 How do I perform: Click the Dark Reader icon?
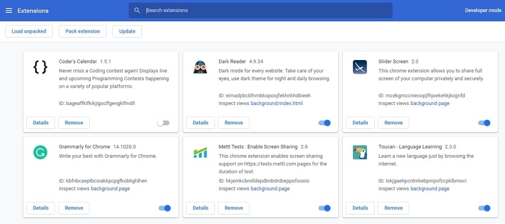(200, 67)
